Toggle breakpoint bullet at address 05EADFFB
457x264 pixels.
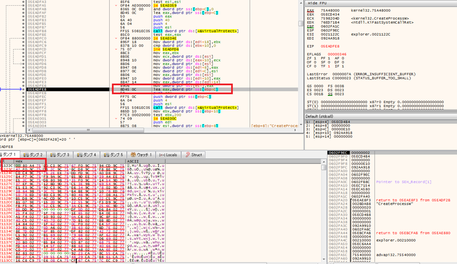tap(24, 115)
